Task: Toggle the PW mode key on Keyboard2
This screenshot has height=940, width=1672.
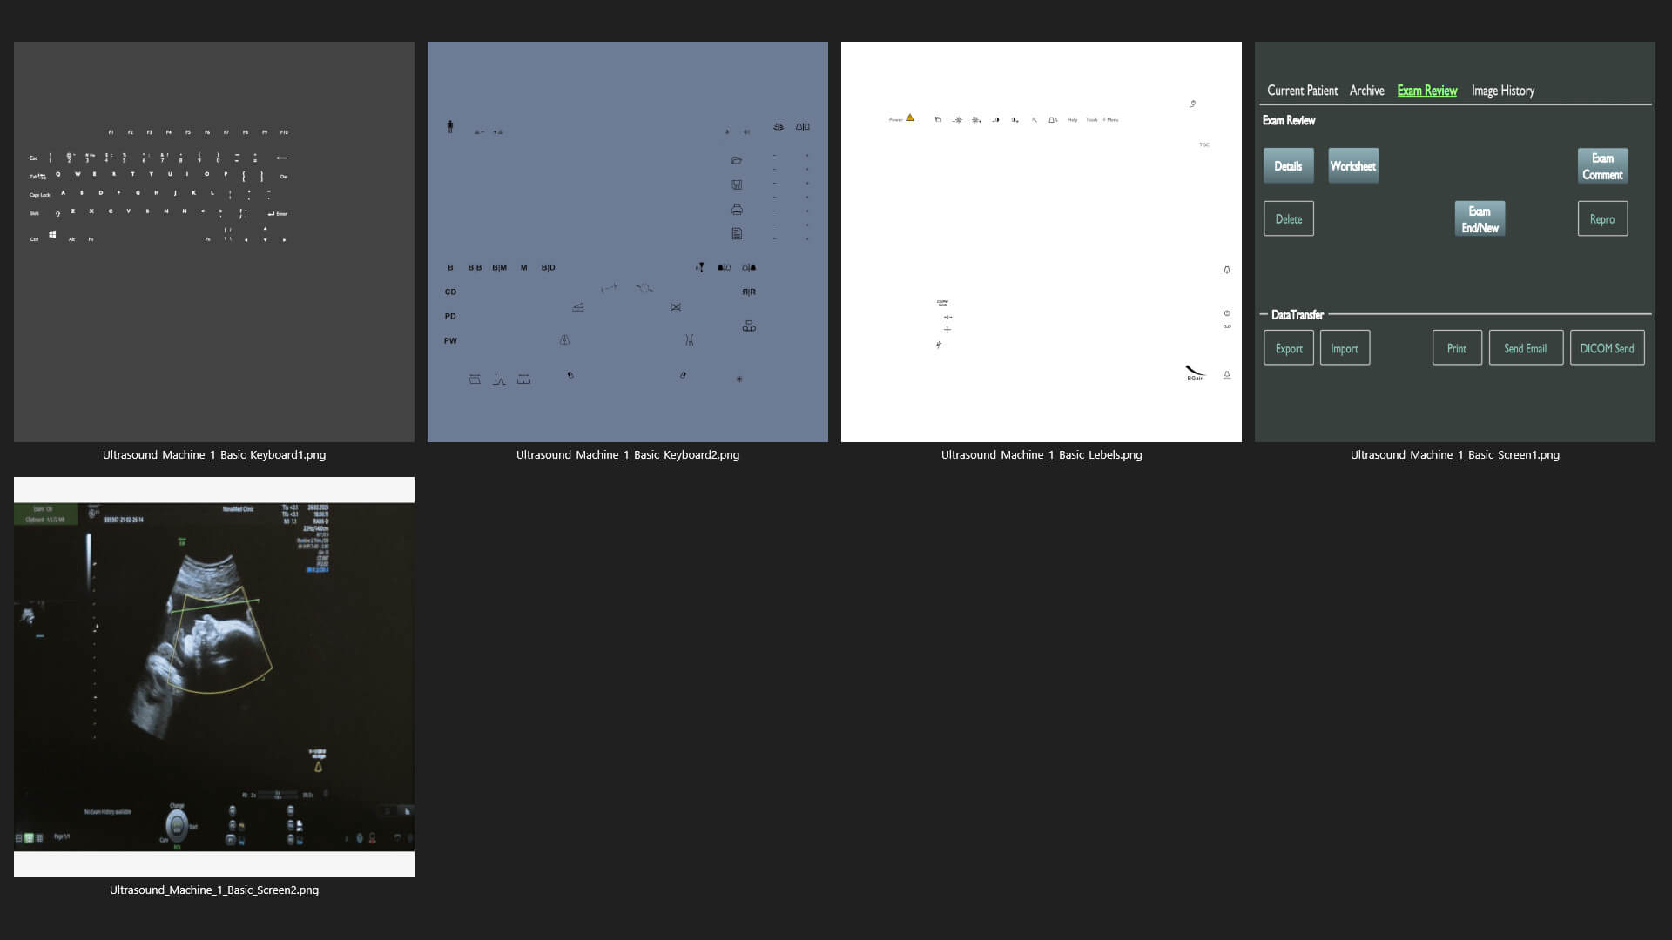Action: point(450,341)
